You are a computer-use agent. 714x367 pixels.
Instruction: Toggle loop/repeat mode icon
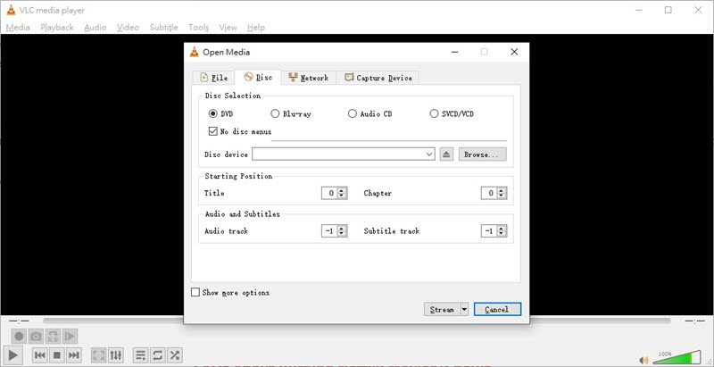click(158, 354)
